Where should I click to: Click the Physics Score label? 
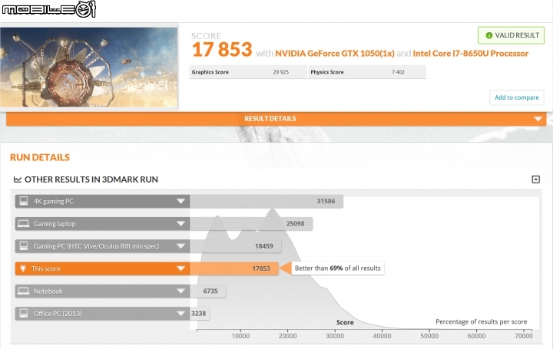327,72
